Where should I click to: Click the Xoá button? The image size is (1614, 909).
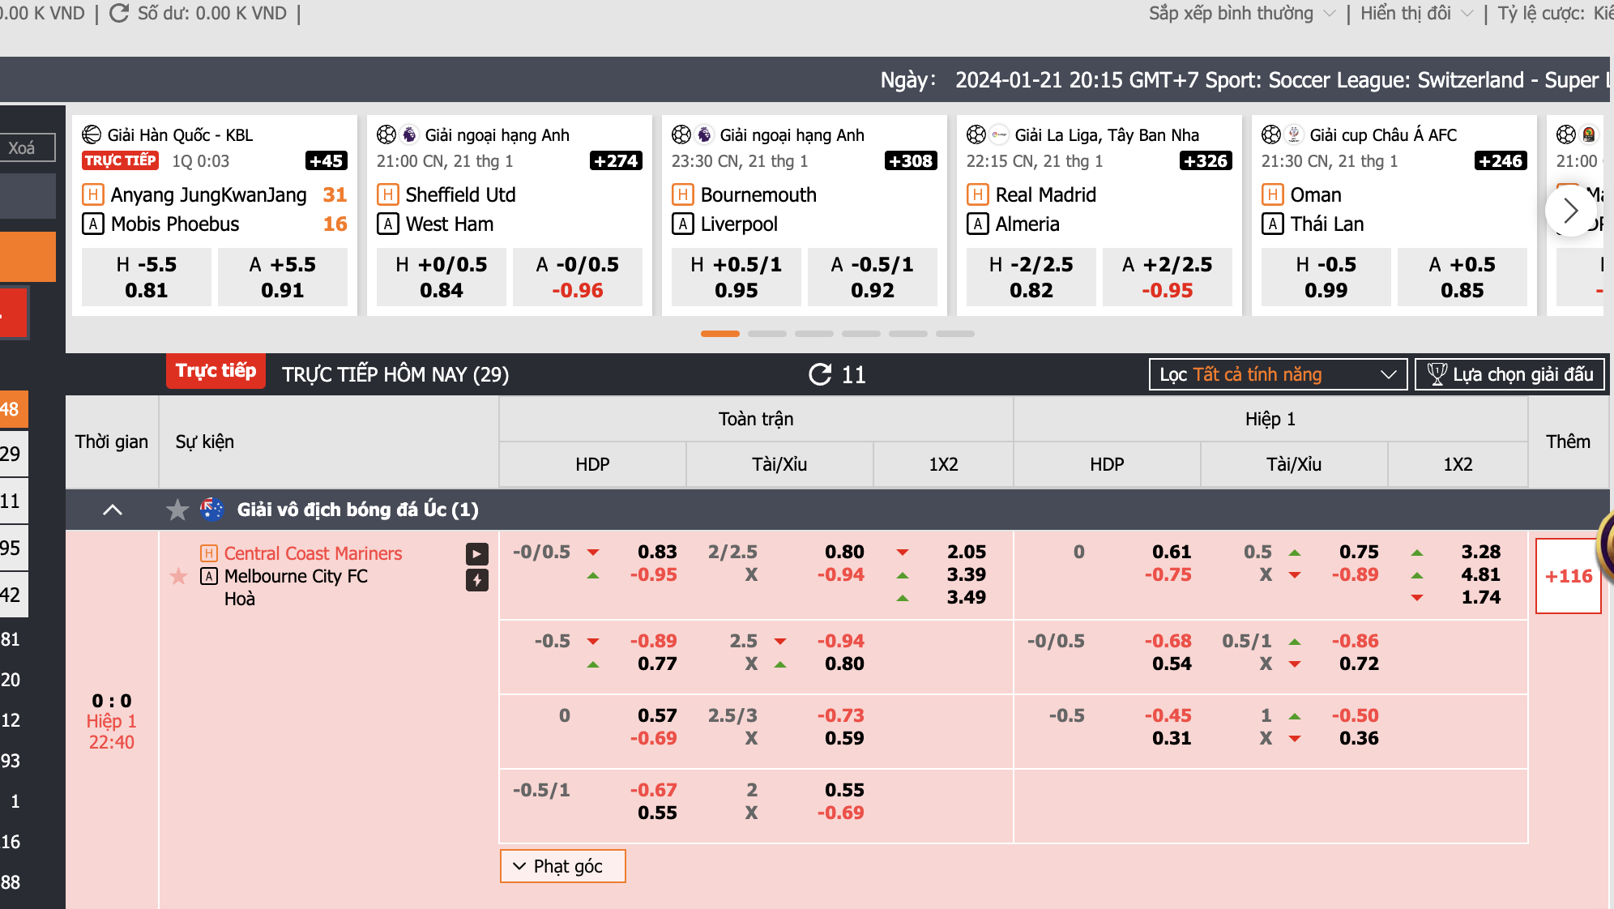[x=23, y=147]
